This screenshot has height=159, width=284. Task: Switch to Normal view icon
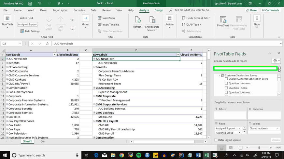click(x=221, y=148)
